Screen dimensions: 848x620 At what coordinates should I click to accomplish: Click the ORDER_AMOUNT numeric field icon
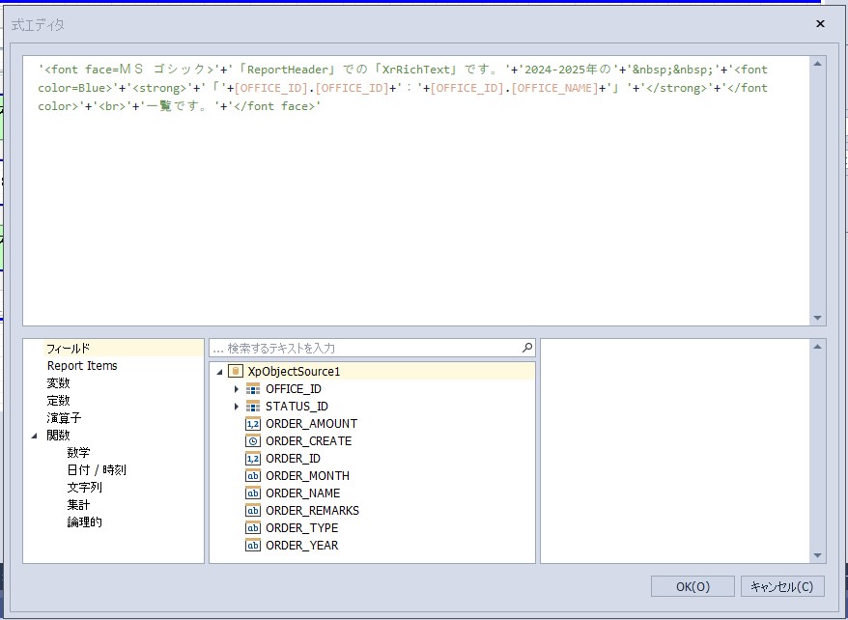coord(253,423)
